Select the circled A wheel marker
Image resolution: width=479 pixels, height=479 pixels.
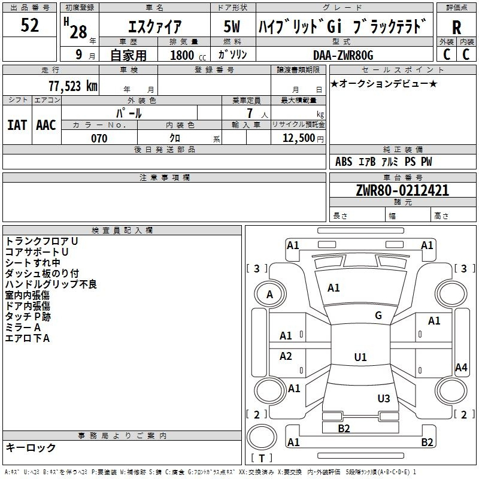pyautogui.click(x=269, y=295)
